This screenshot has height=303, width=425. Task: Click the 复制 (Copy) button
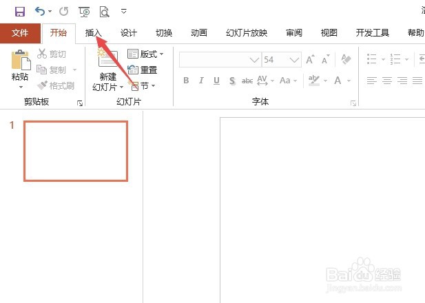pyautogui.click(x=52, y=70)
